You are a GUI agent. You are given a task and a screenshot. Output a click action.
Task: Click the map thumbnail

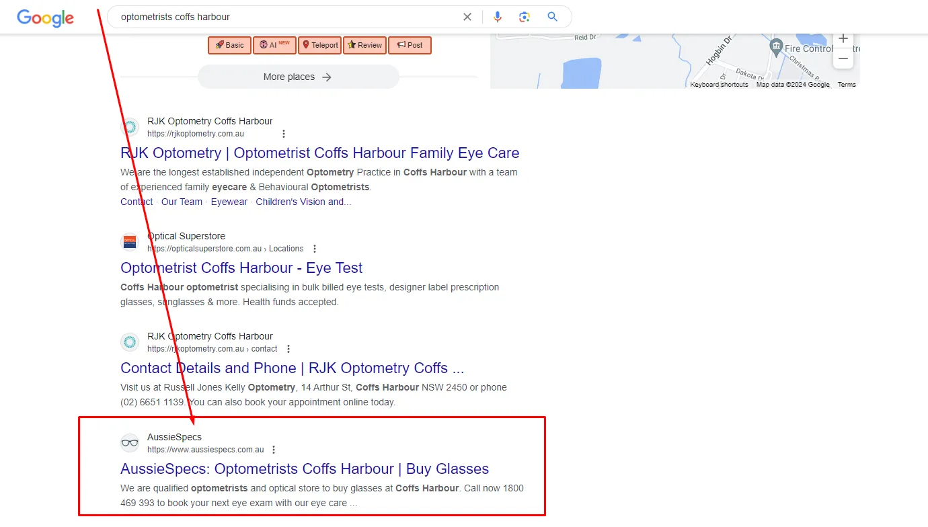674,60
